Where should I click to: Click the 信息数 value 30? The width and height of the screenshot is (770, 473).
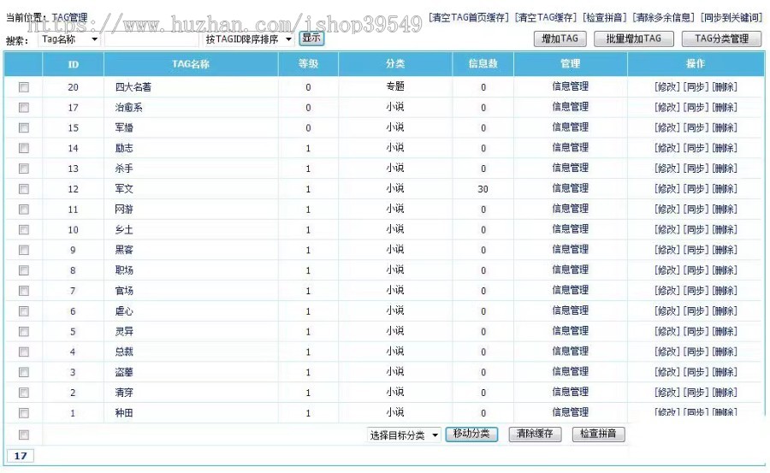[483, 189]
